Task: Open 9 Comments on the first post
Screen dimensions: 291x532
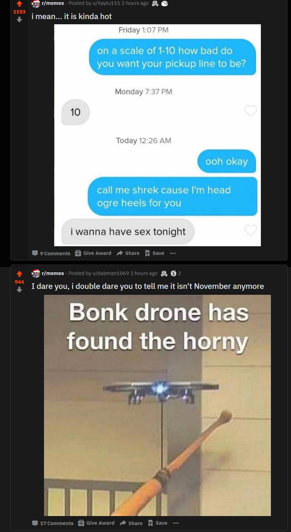Action: [x=51, y=253]
